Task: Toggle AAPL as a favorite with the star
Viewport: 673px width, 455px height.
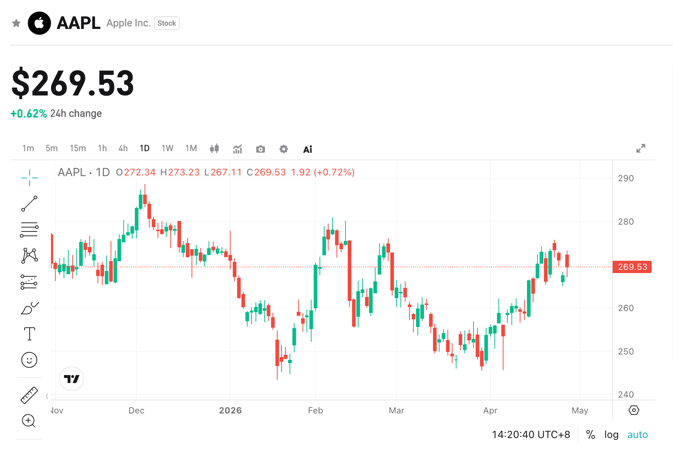Action: 16,23
